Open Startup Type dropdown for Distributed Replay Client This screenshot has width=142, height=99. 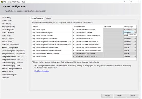point(135,47)
